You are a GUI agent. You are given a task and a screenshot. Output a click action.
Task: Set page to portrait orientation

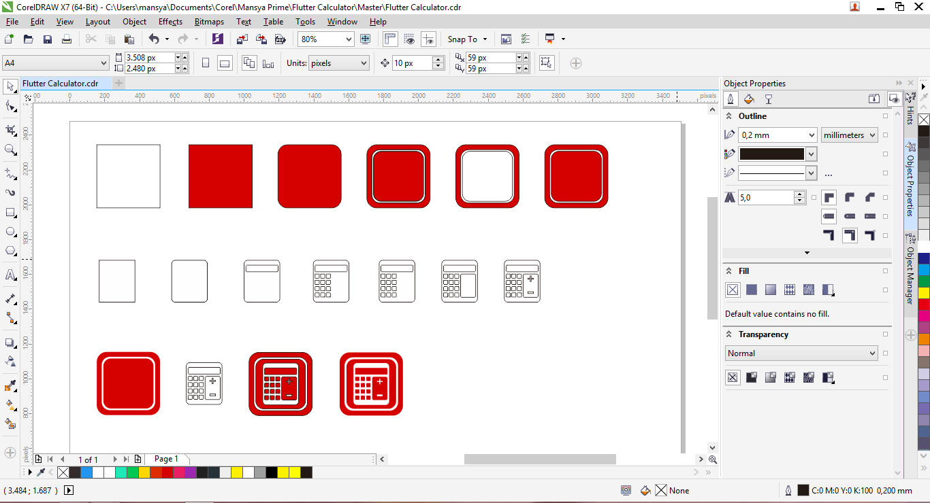pyautogui.click(x=206, y=63)
